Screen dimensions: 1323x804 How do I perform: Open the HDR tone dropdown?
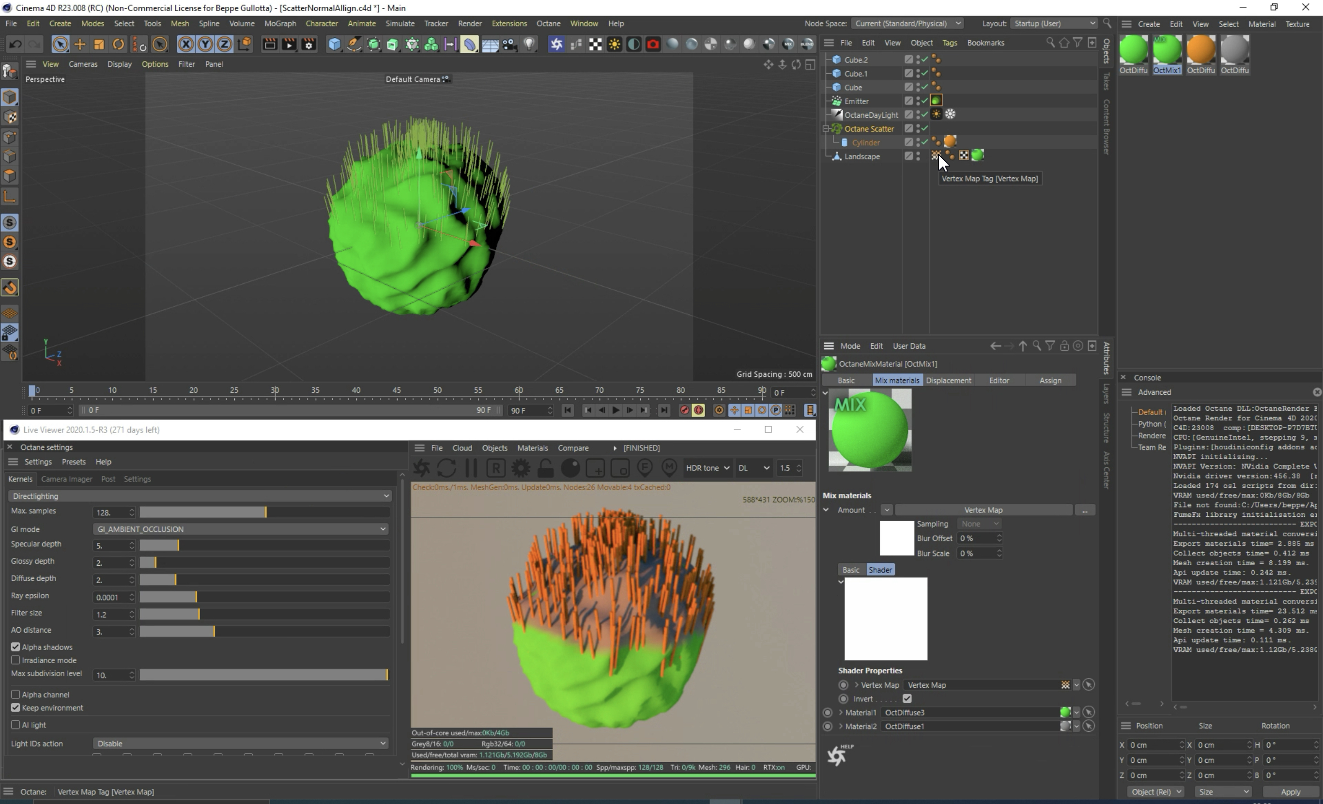707,468
